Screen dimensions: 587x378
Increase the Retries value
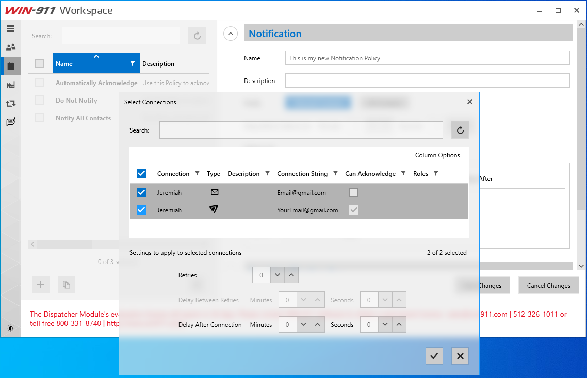pos(291,275)
